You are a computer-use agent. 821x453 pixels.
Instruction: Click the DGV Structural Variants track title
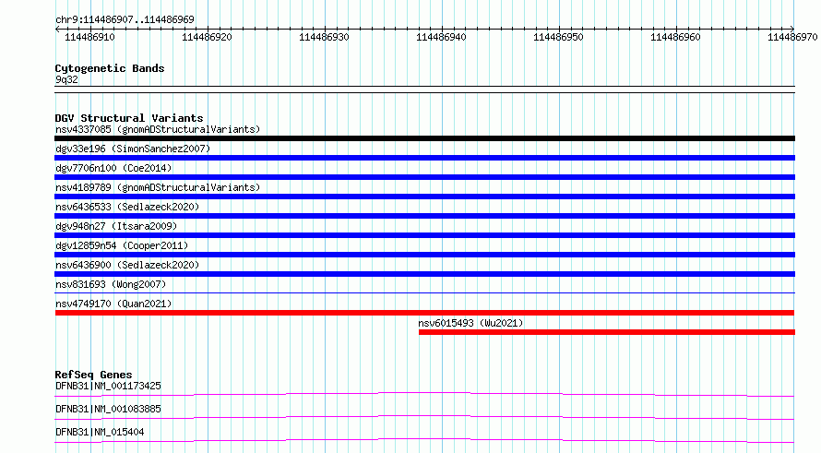(x=129, y=118)
